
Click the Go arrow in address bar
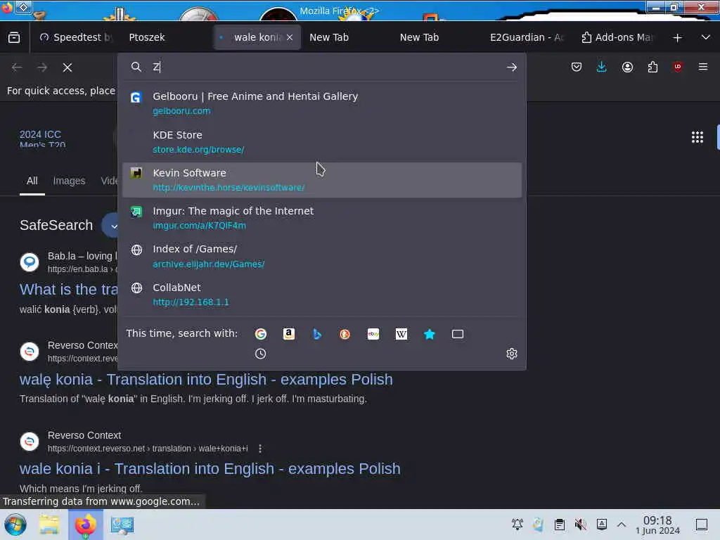pos(512,67)
